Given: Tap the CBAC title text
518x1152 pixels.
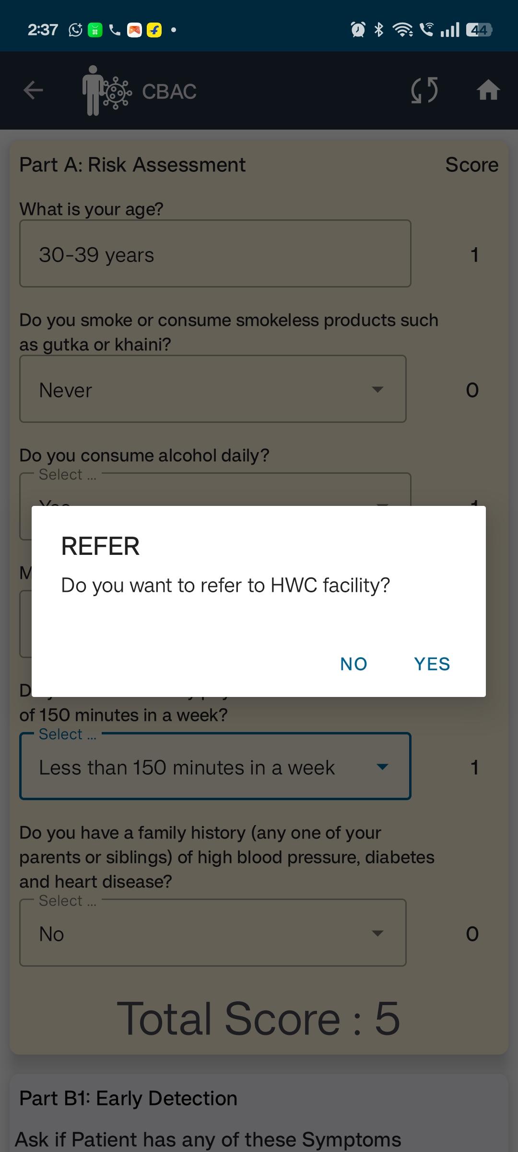Looking at the screenshot, I should [169, 91].
